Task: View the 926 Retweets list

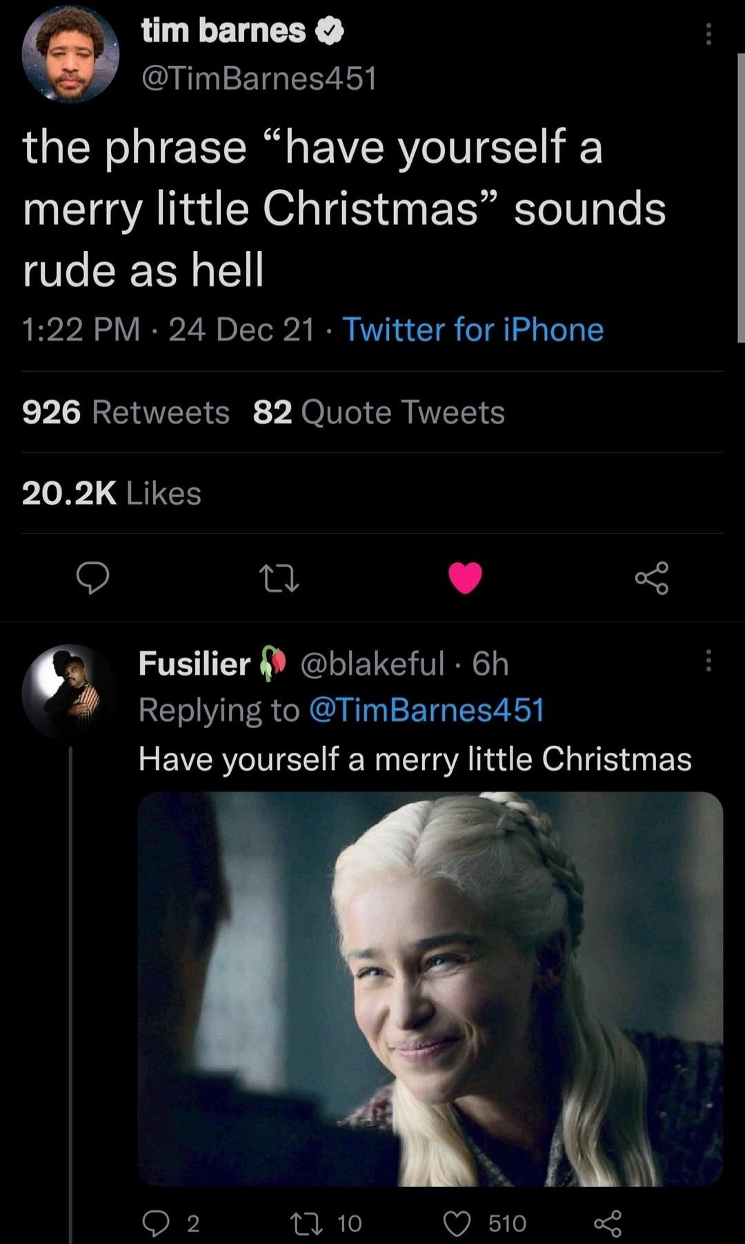Action: coord(124,412)
